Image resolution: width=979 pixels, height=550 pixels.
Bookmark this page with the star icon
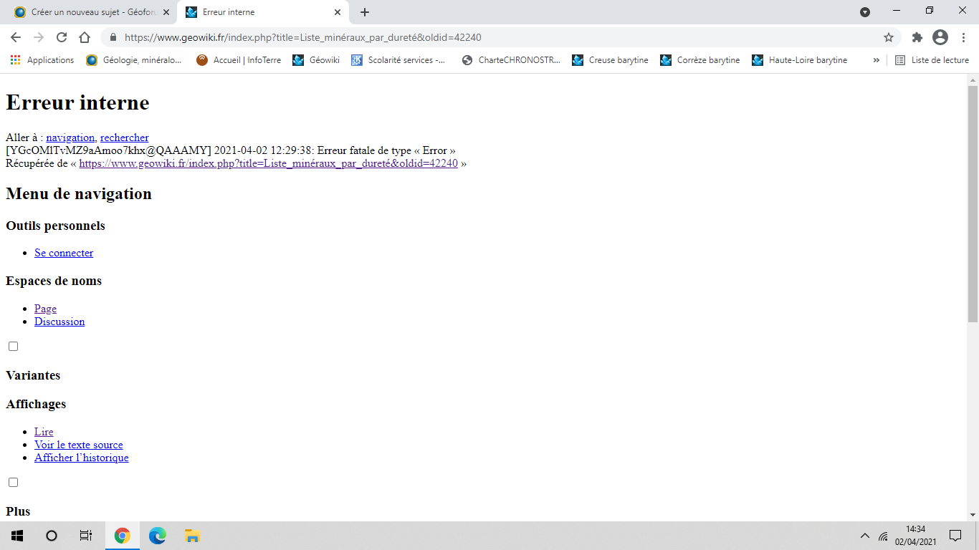(889, 37)
